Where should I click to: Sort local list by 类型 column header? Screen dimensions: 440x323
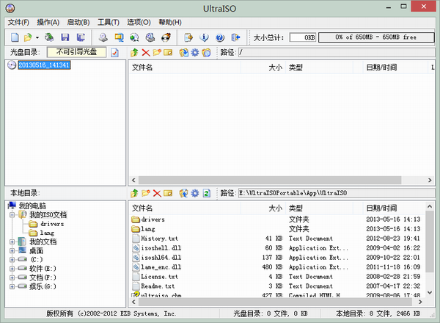point(319,208)
